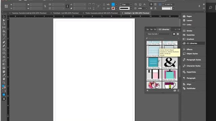Viewport: 216px width, 121px height.
Task: Select the Rectangle tool
Action: [4, 53]
